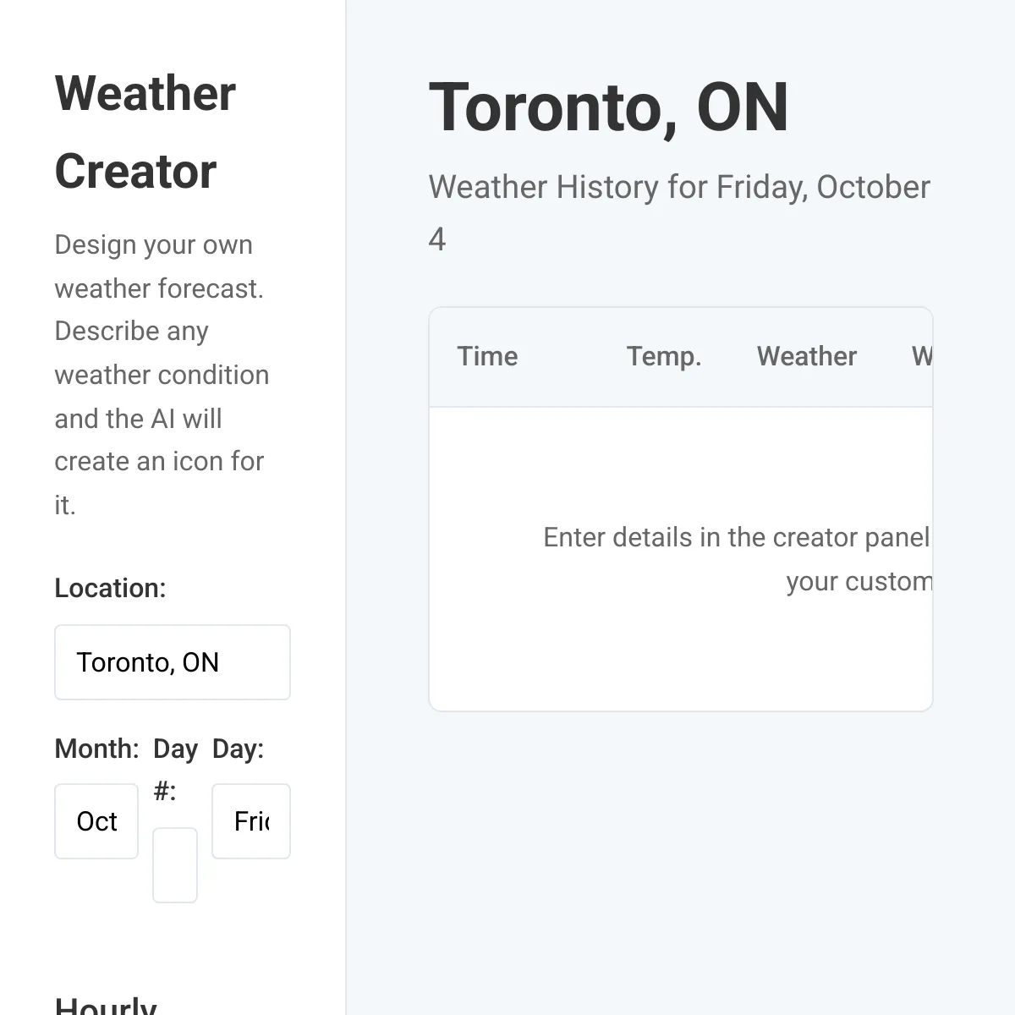Click the cut-off W column header
Image resolution: width=1015 pixels, height=1015 pixels.
coord(921,356)
